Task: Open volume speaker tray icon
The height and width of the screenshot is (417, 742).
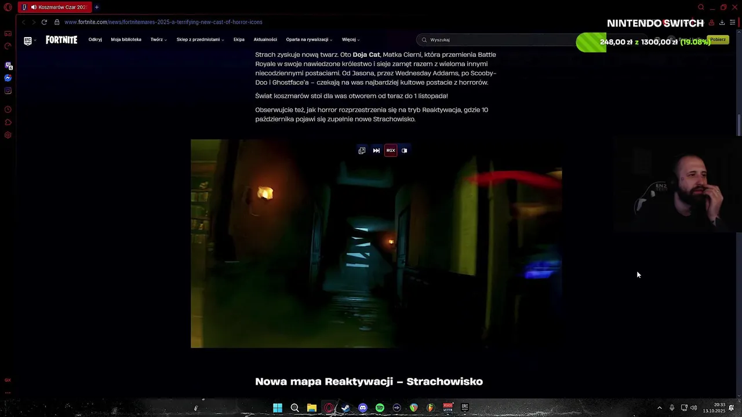Action: tap(694, 408)
